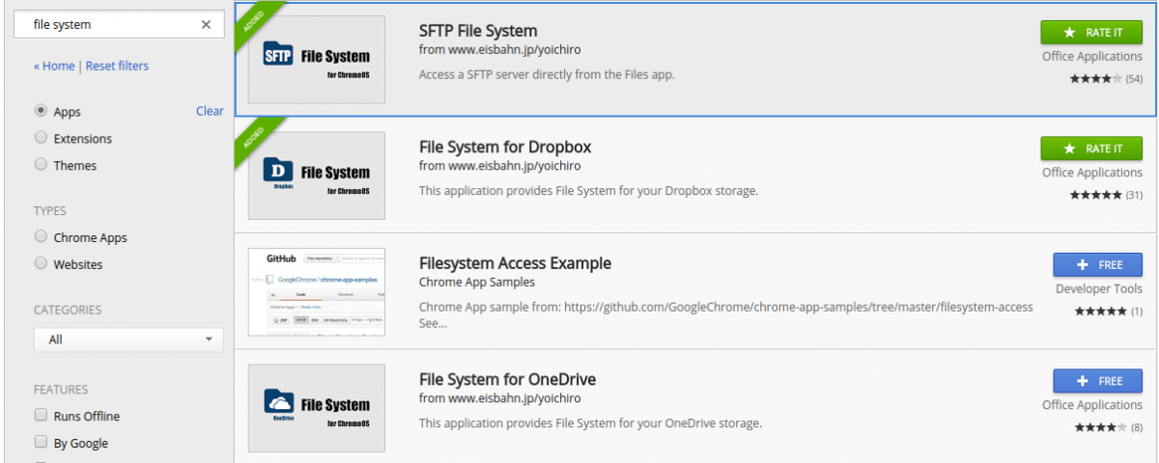Click the 'file system' search field
The image size is (1159, 463).
coord(118,24)
